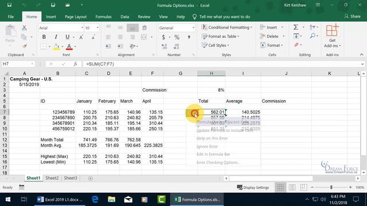Screen dimensions: 367x206
Task: Click the Tell me what you want search box
Action: pyautogui.click(x=221, y=17)
